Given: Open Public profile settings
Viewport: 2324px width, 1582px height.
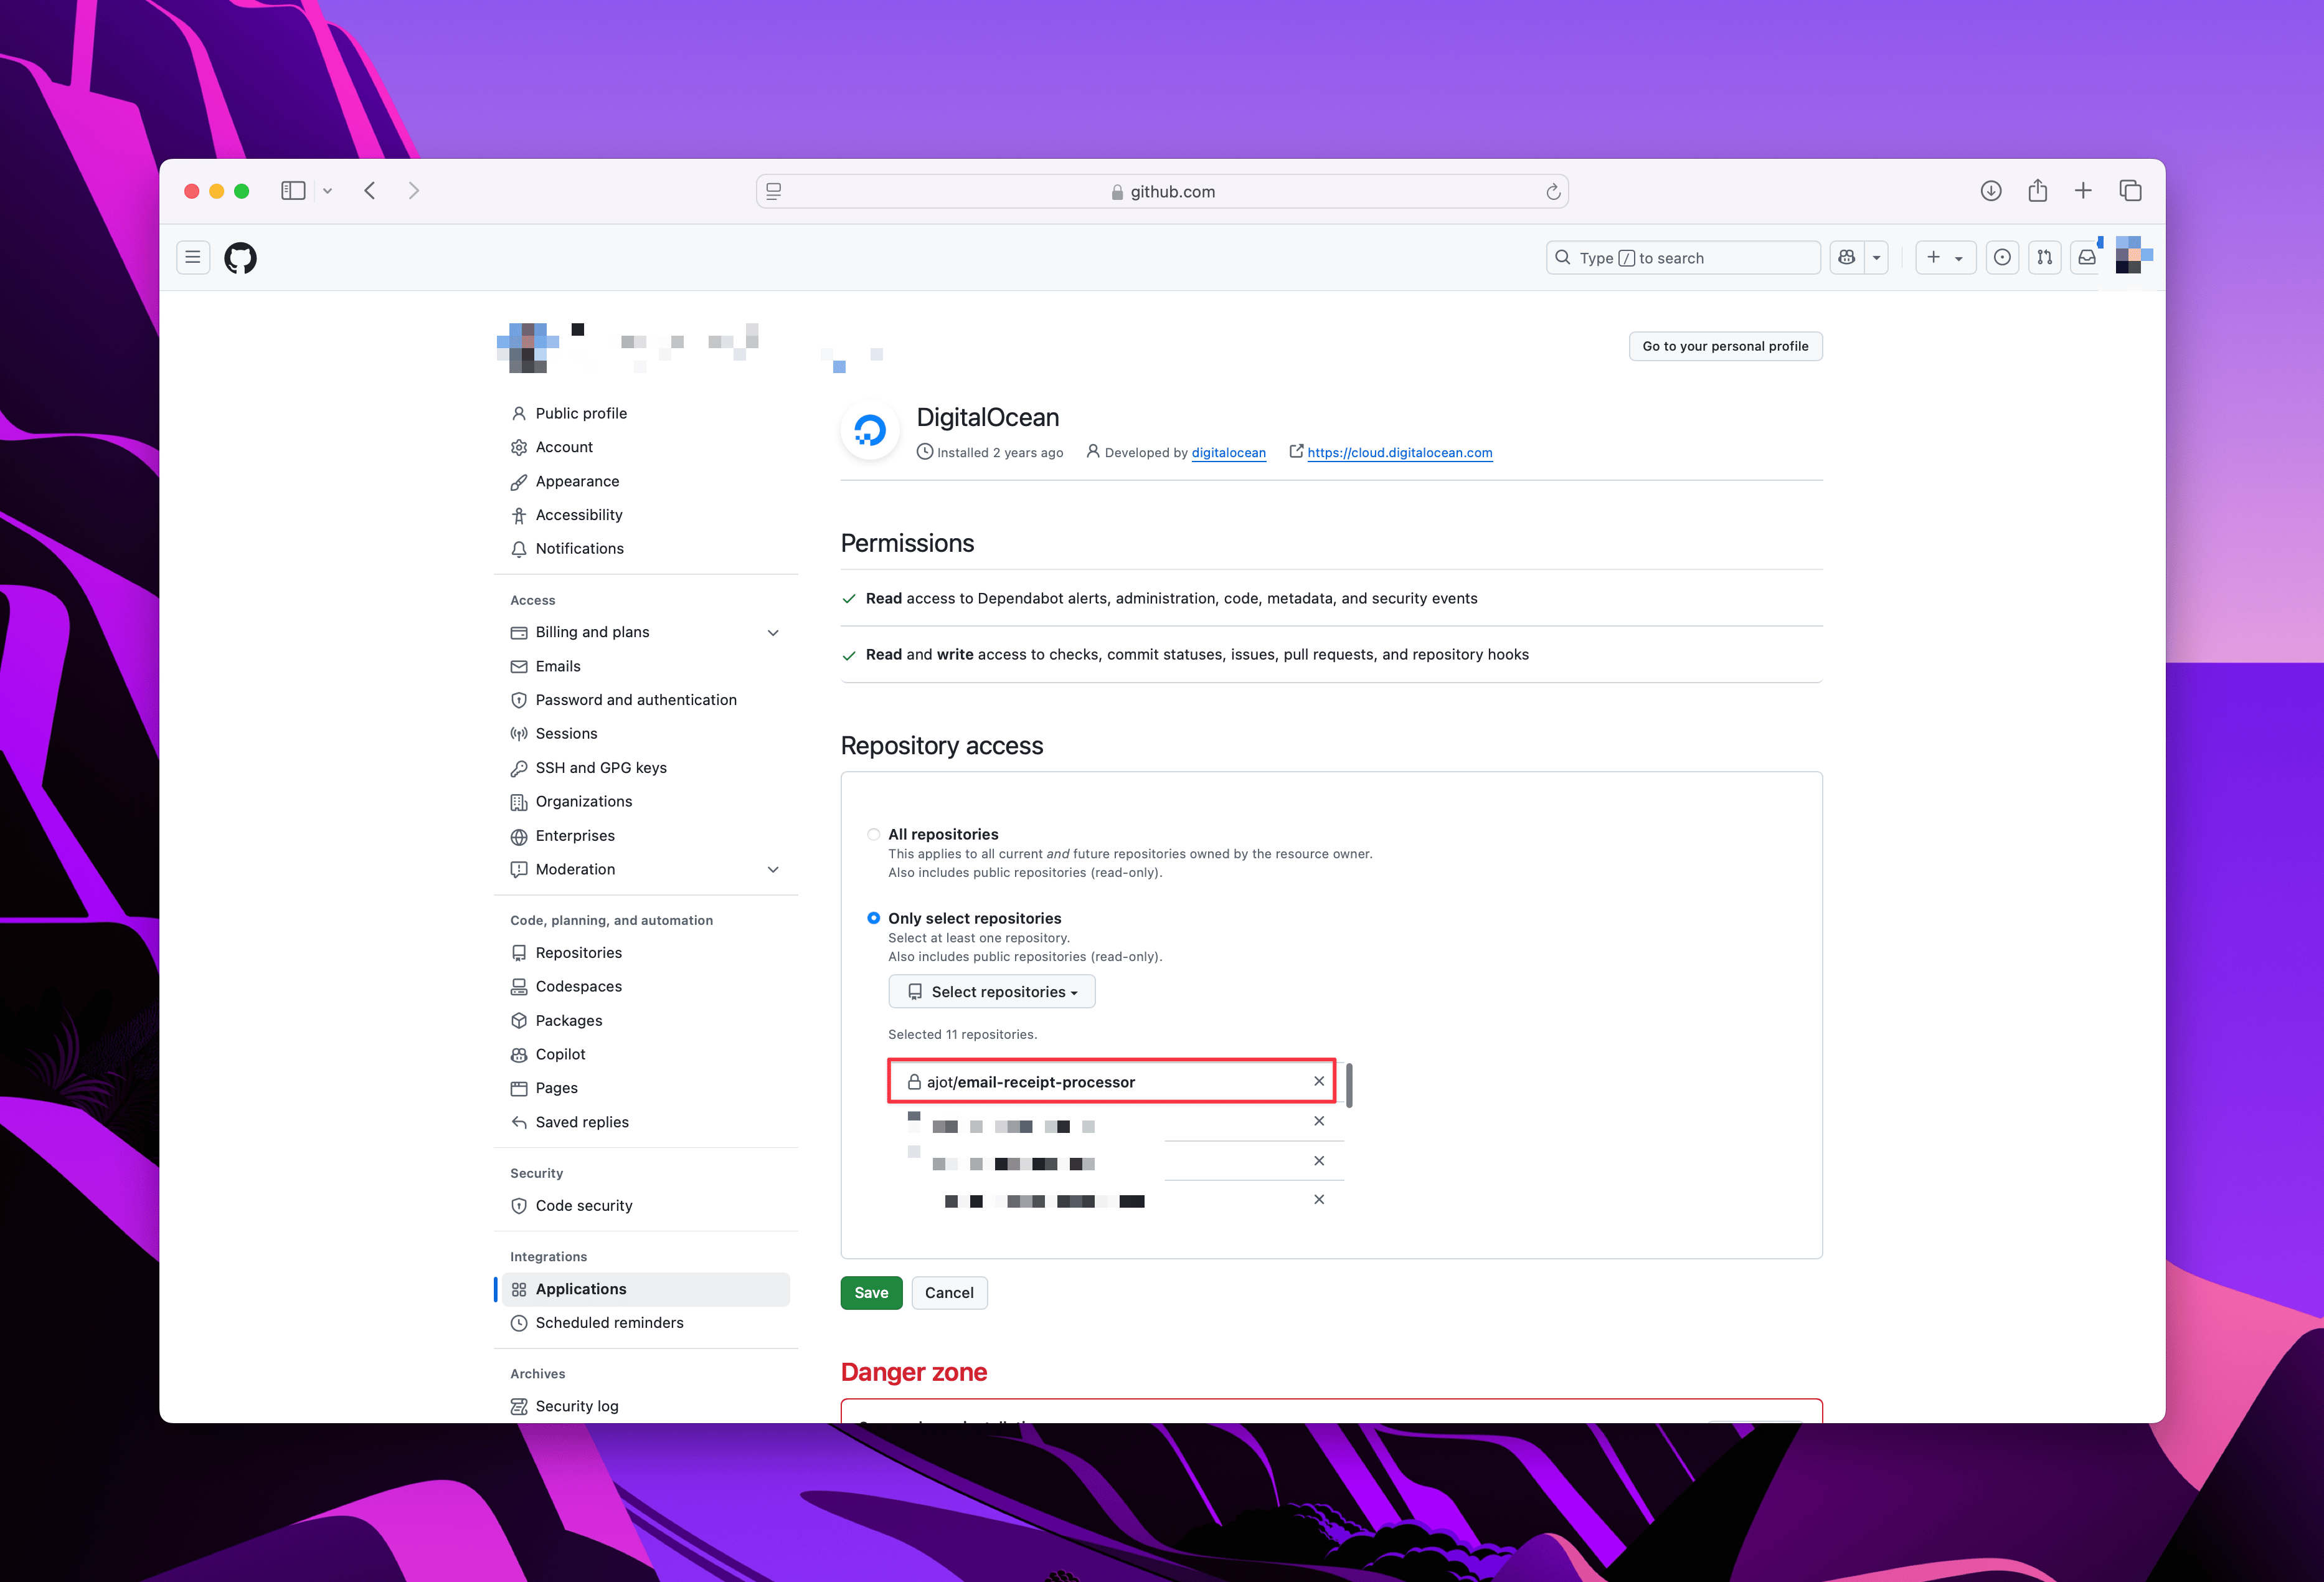Looking at the screenshot, I should pyautogui.click(x=581, y=413).
